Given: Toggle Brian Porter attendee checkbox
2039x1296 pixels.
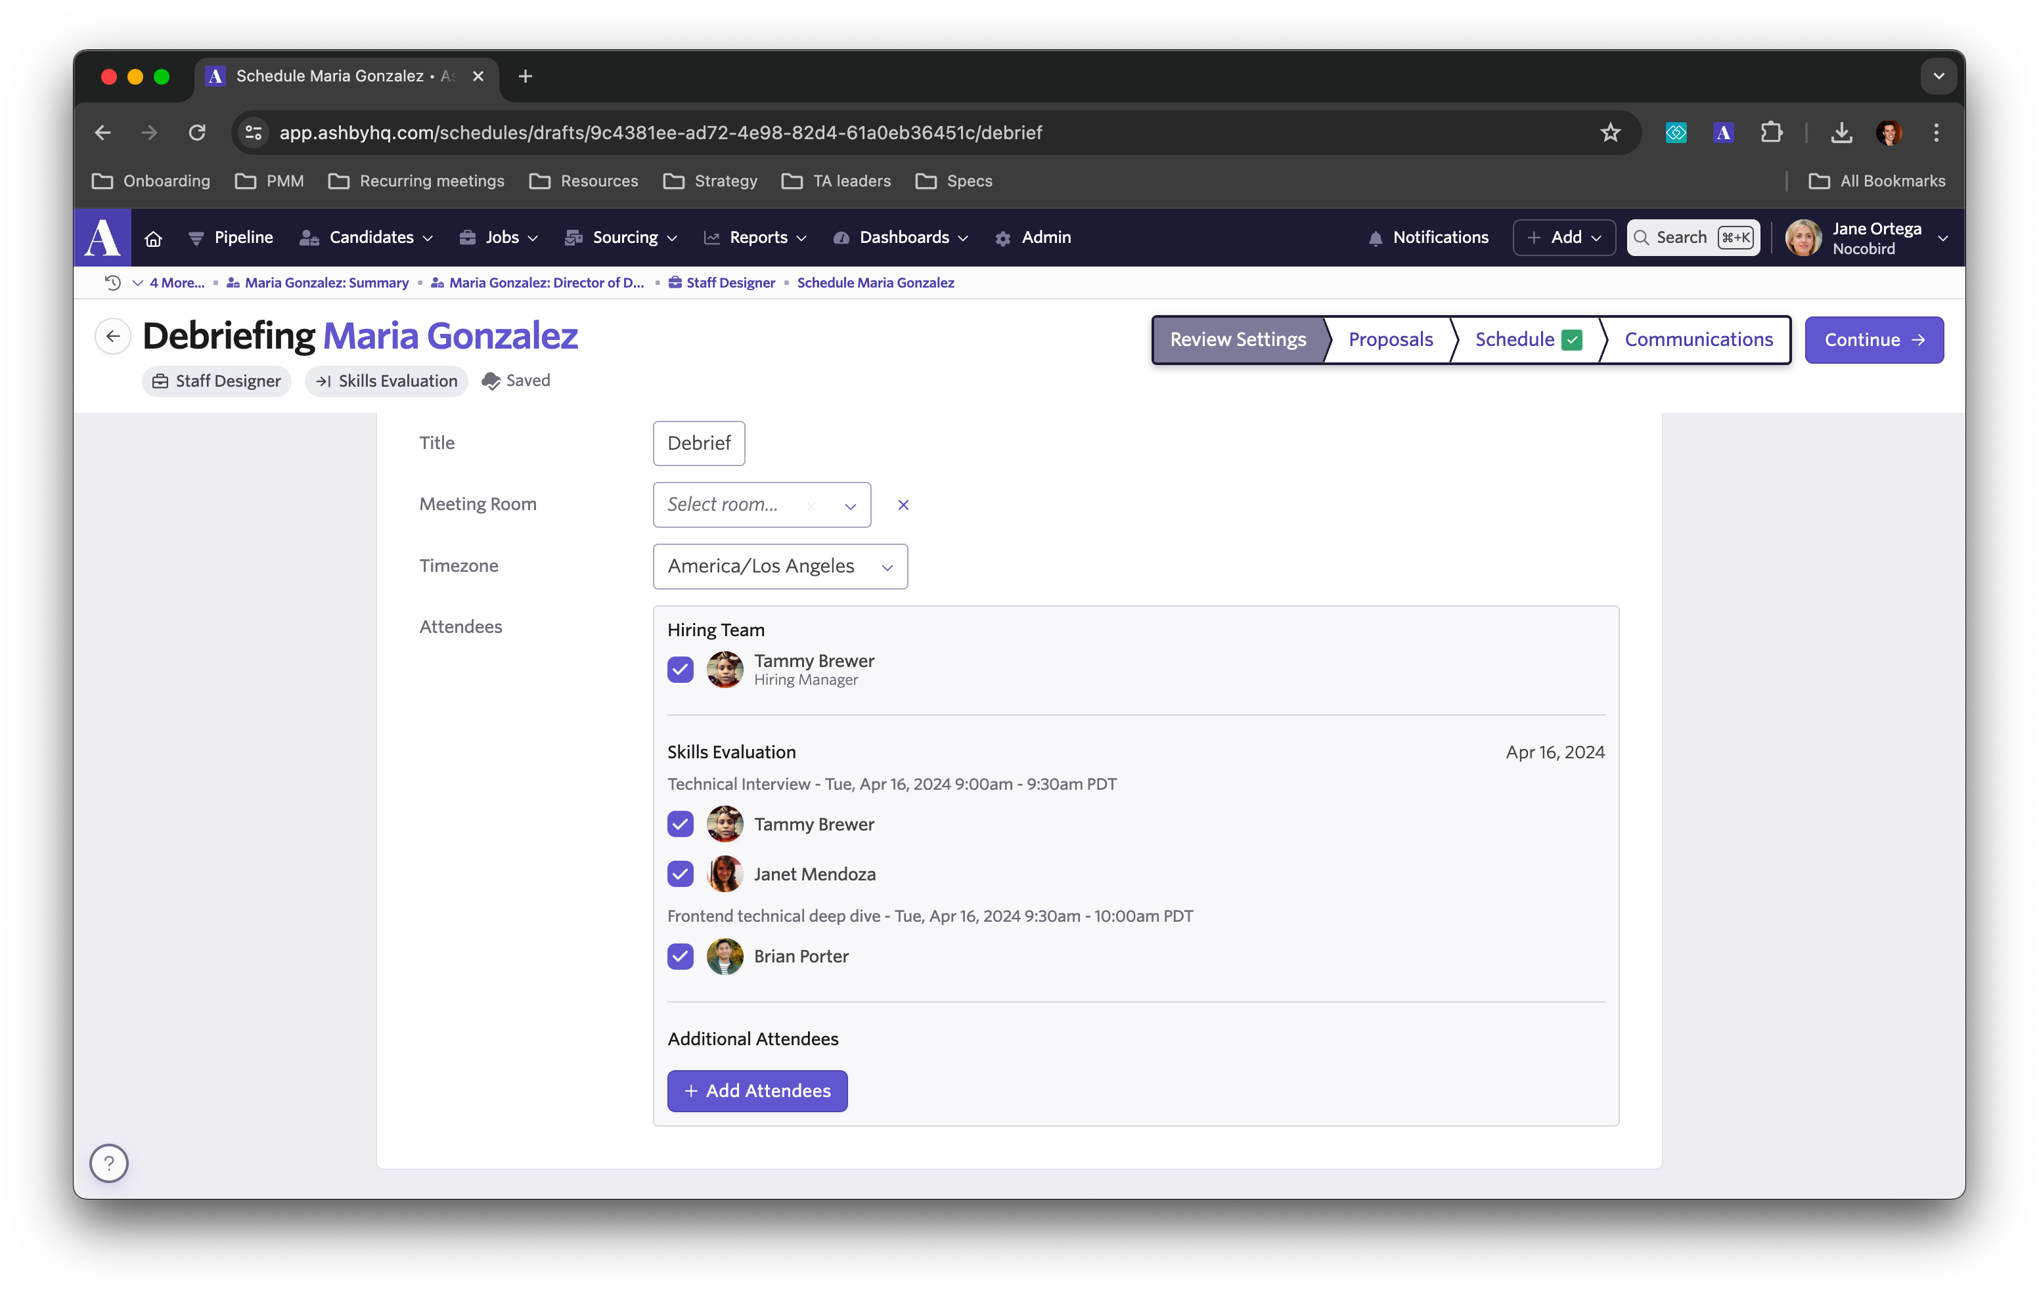Looking at the screenshot, I should (680, 957).
